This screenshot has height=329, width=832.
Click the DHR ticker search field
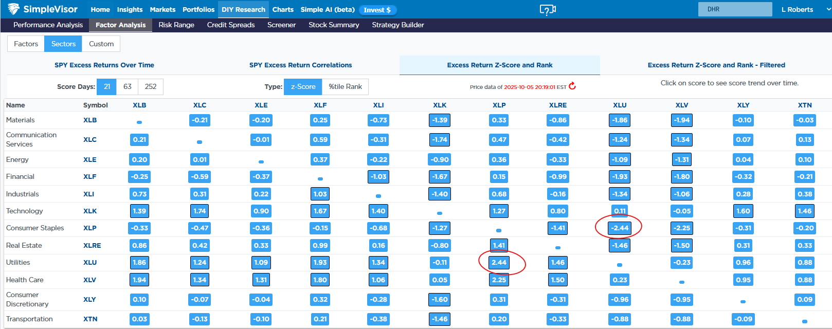[x=735, y=9]
